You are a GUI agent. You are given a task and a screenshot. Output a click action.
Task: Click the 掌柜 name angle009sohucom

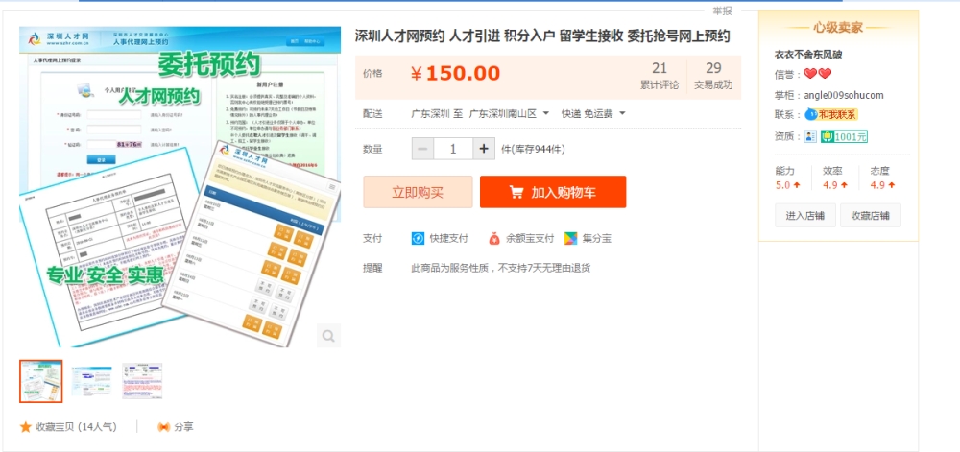(x=844, y=95)
